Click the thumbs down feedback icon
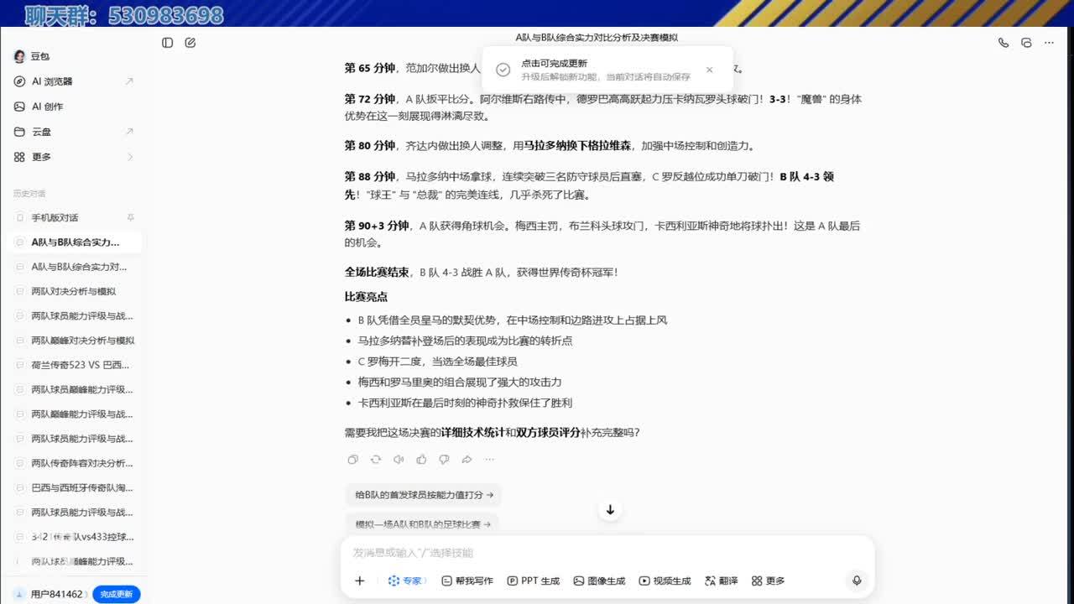The width and height of the screenshot is (1074, 604). (x=444, y=460)
